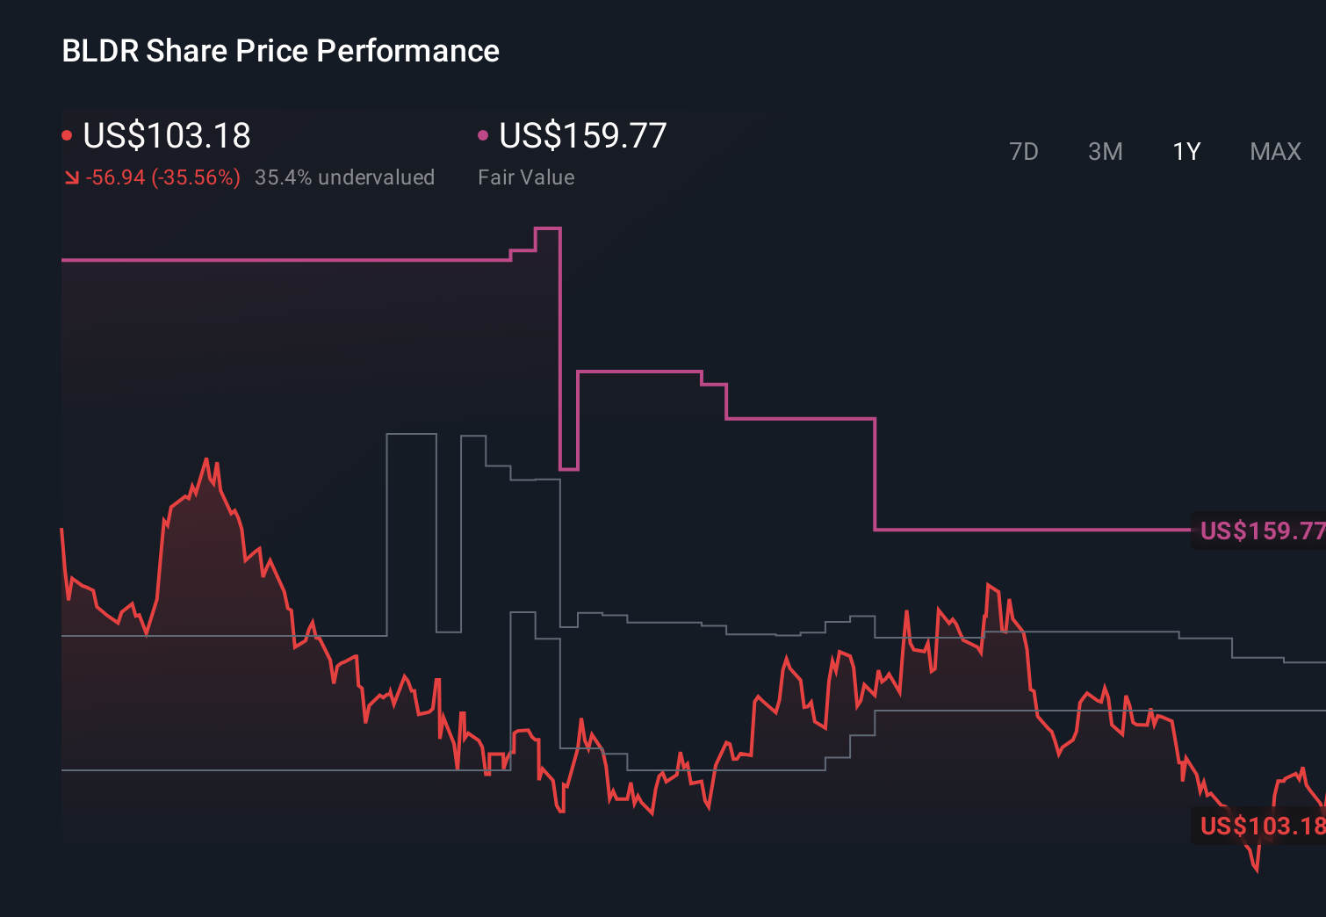Click the 35.4% undervalued text
1326x917 pixels.
tap(345, 177)
